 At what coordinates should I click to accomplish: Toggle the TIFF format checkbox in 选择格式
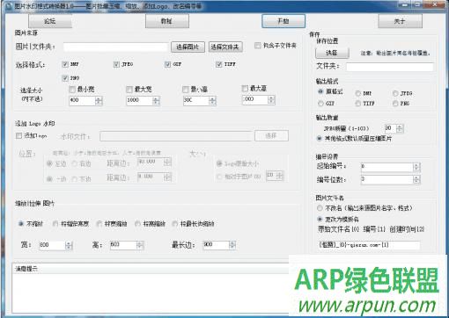[218, 64]
